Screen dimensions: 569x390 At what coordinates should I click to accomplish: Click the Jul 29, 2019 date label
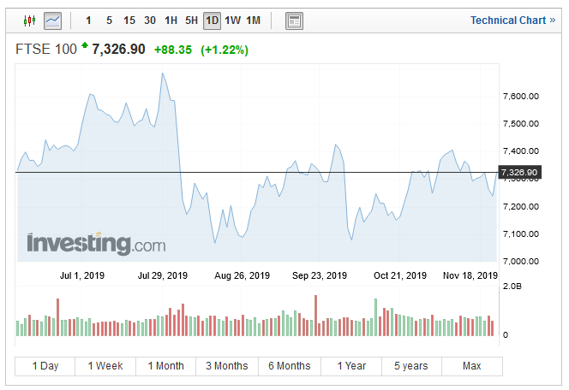tap(163, 275)
